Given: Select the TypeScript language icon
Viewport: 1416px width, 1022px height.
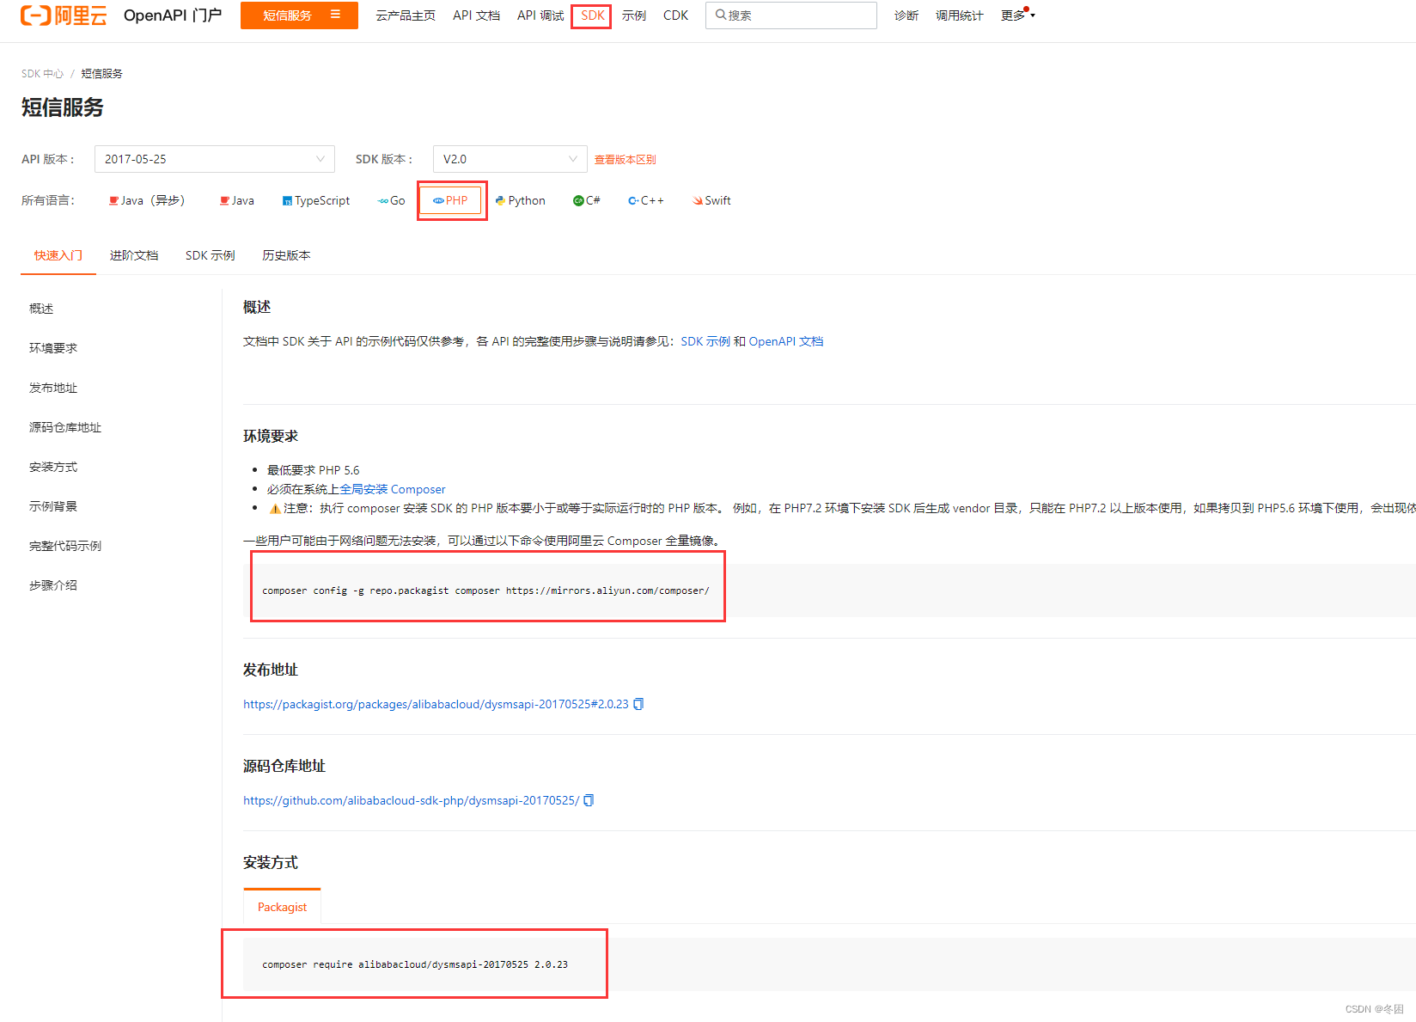Looking at the screenshot, I should pos(315,200).
